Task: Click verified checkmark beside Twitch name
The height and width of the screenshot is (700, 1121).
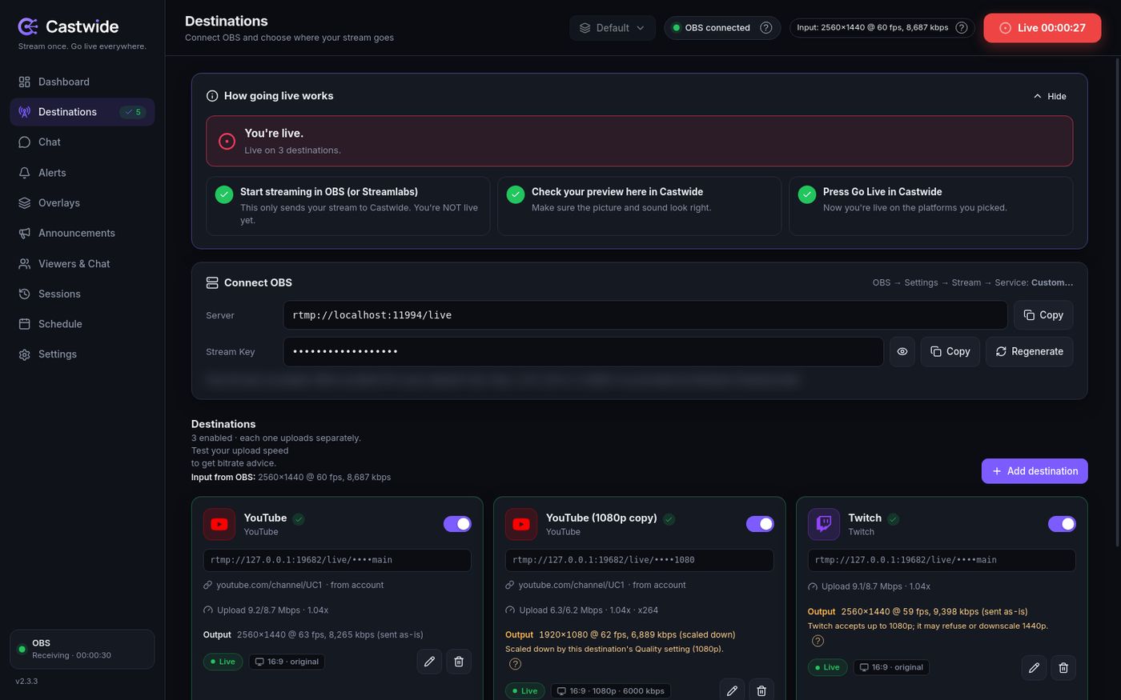Action: (894, 519)
